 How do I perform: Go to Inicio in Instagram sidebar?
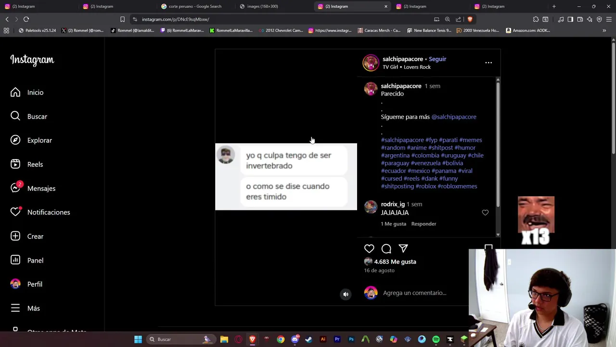pos(27,93)
